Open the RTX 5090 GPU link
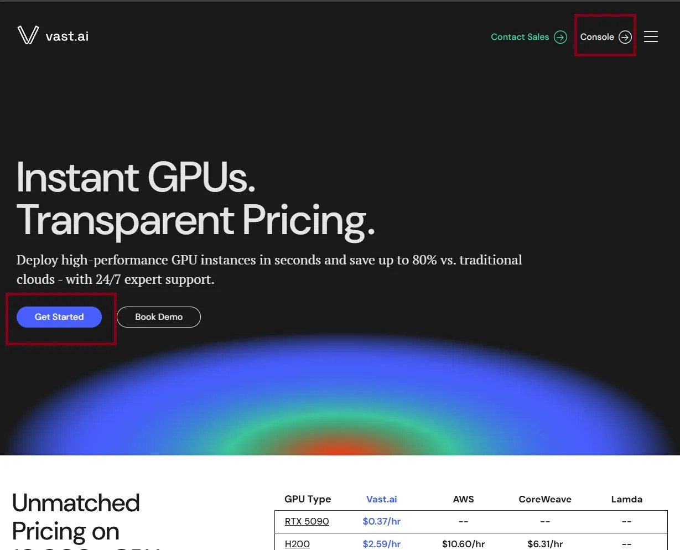Screen dimensions: 680x550 pos(307,521)
